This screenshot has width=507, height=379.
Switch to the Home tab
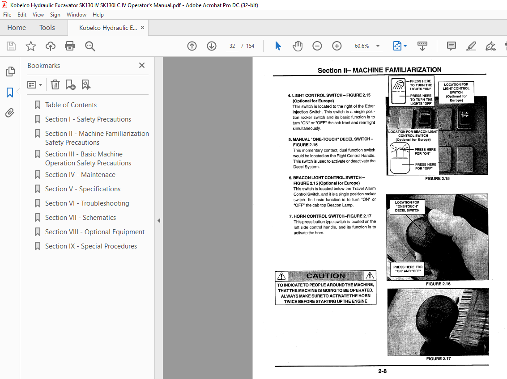(x=17, y=28)
